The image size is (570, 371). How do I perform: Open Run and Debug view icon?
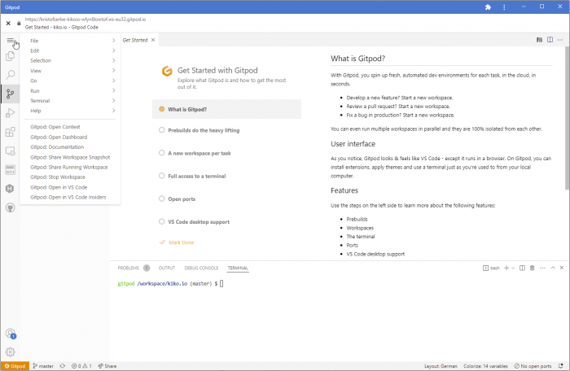pyautogui.click(x=10, y=113)
